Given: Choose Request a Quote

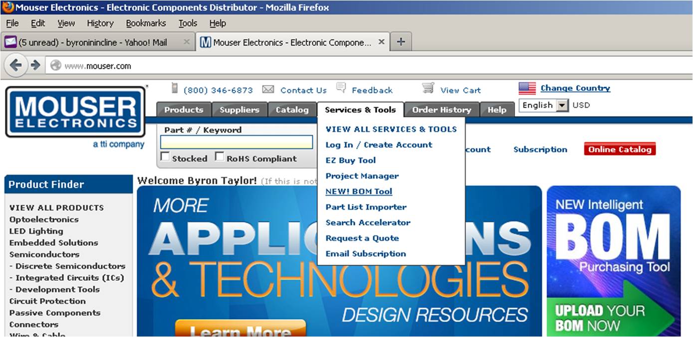Looking at the screenshot, I should [x=362, y=238].
